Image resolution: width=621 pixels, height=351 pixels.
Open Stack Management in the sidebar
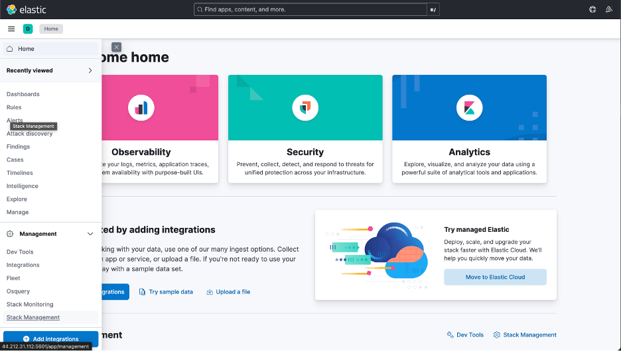(33, 317)
